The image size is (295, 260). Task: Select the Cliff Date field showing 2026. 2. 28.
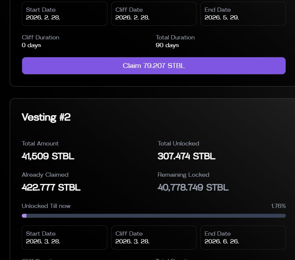pos(154,14)
